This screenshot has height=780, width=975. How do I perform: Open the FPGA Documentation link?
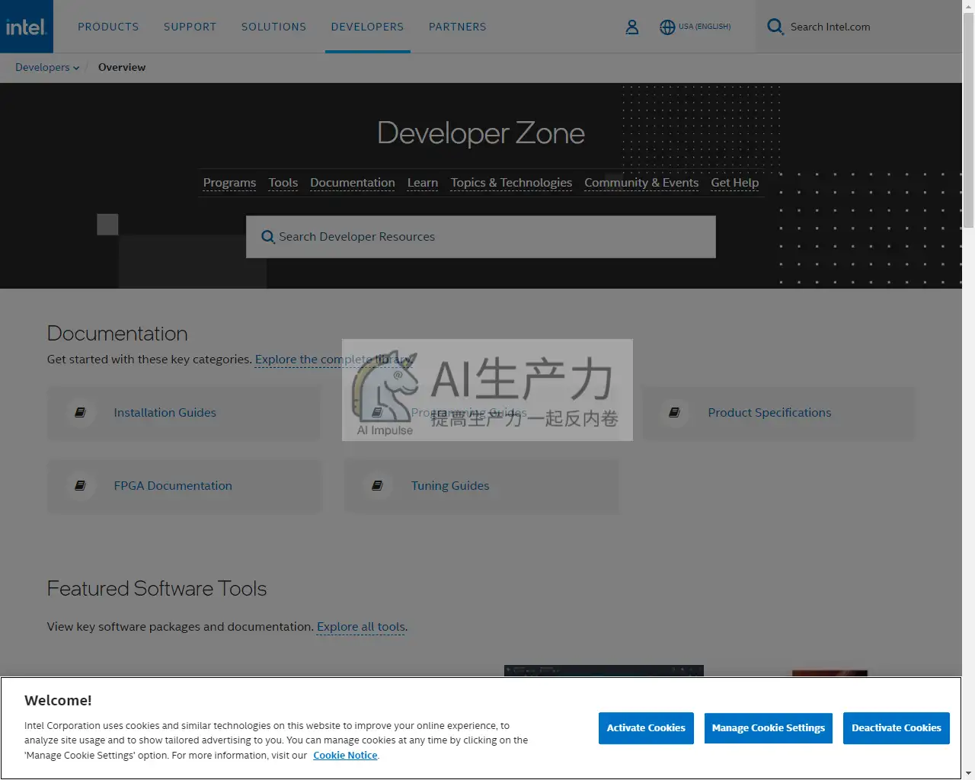[x=173, y=485]
